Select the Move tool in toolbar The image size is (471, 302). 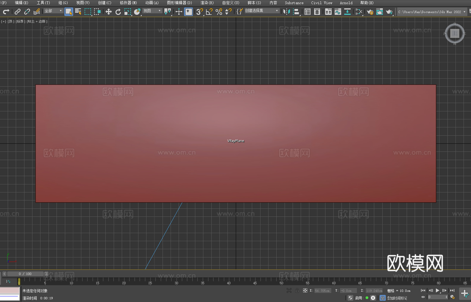[x=109, y=12]
